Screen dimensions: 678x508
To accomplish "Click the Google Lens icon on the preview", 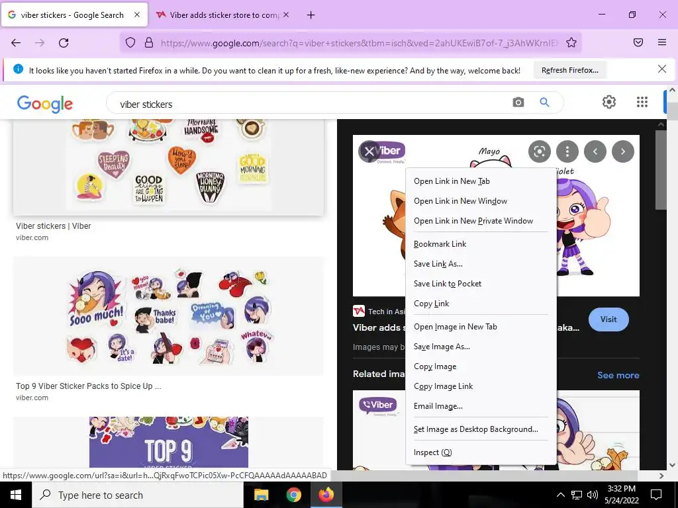I will click(x=539, y=151).
